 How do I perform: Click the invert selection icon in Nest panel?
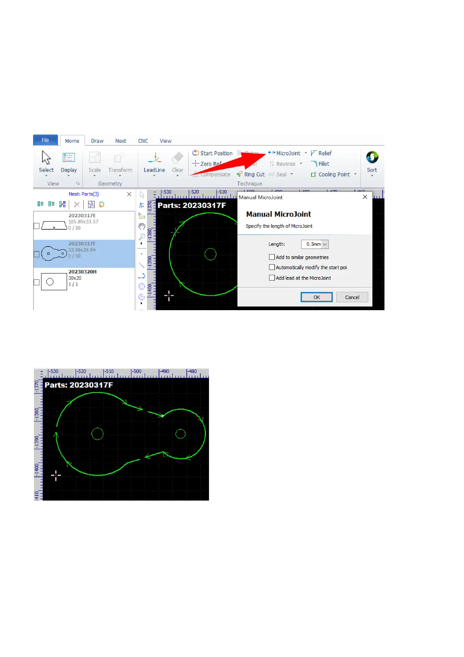click(62, 204)
